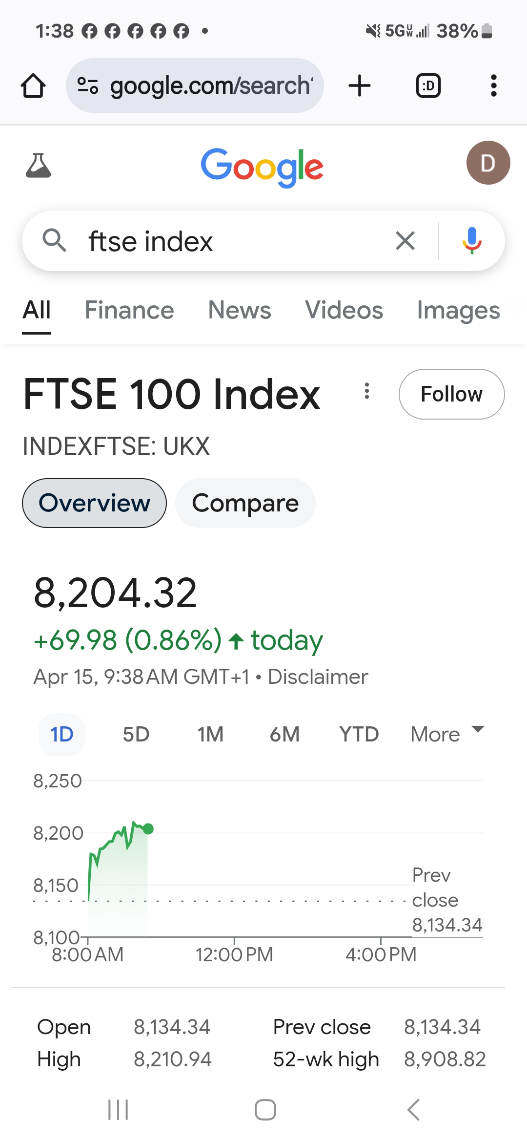Image resolution: width=527 pixels, height=1143 pixels.
Task: Open the Google account avatar
Action: click(x=488, y=163)
